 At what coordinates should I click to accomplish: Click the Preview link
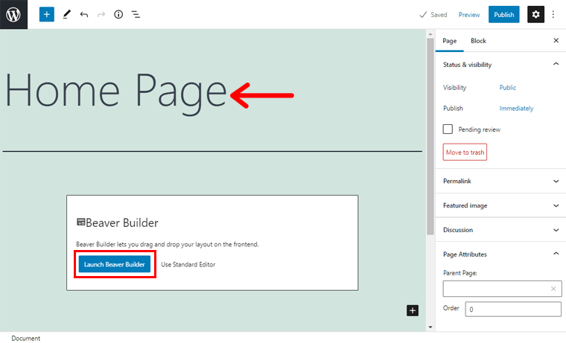[x=469, y=15]
